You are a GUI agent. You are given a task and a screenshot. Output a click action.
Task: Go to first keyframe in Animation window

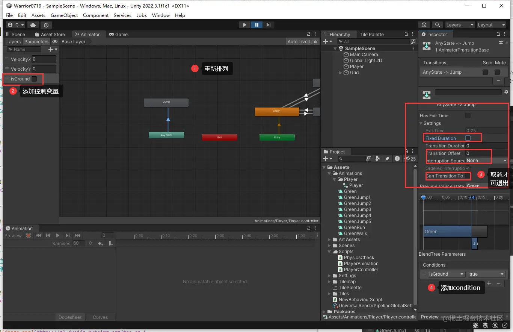pyautogui.click(x=38, y=235)
